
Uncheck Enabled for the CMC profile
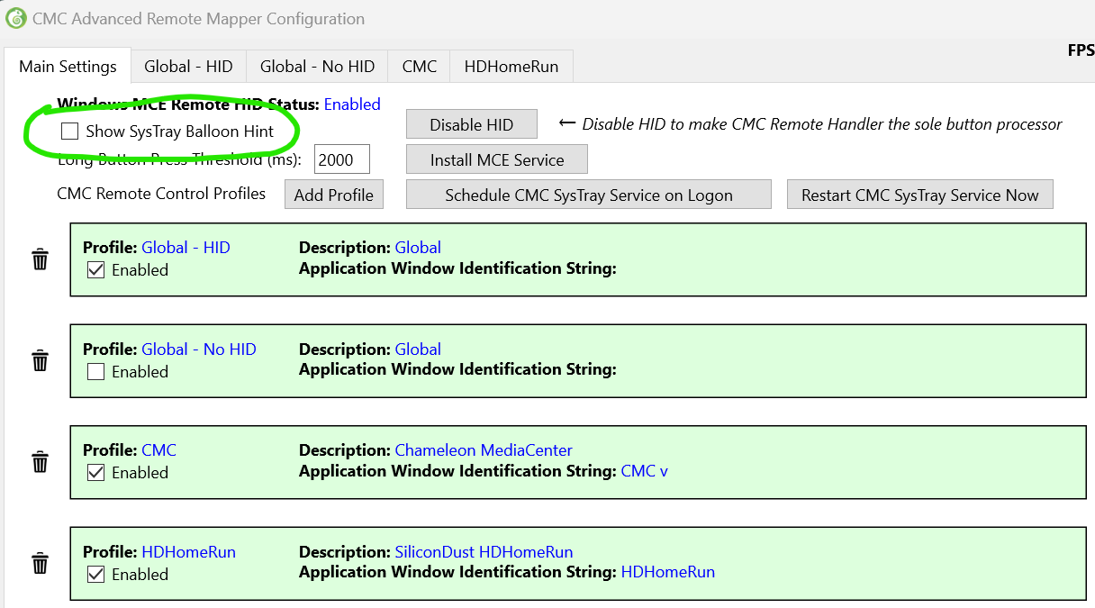pos(96,472)
